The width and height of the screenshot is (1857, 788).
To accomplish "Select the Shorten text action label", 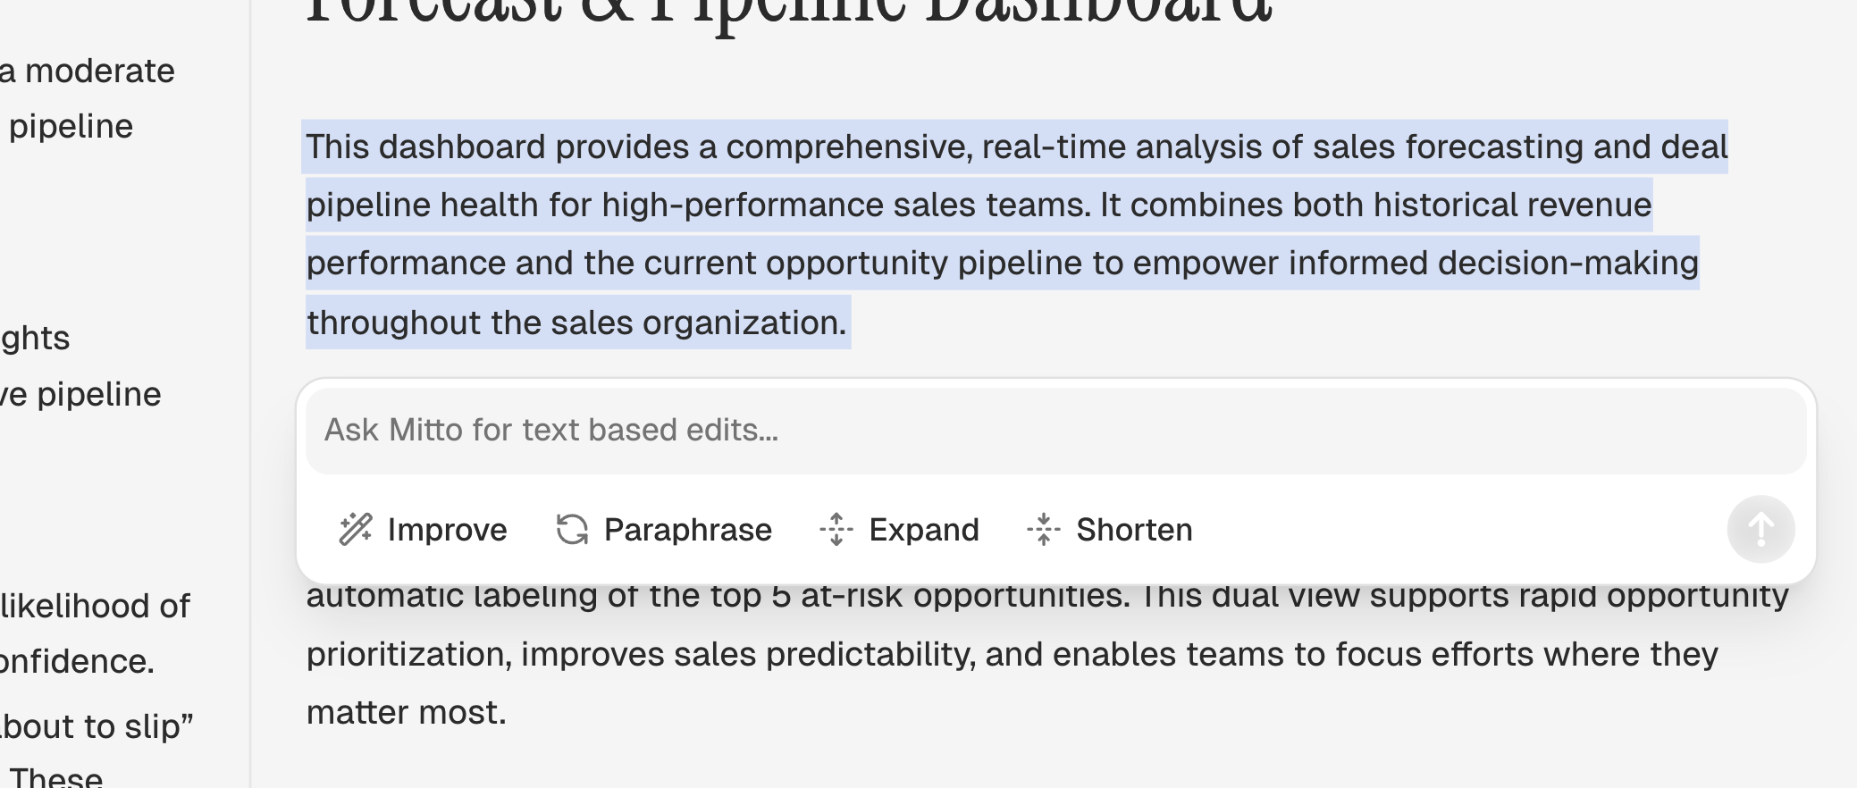I will tap(1134, 530).
